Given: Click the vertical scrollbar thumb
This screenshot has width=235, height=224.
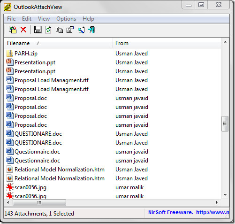Looking at the screenshot, I should tap(225, 124).
